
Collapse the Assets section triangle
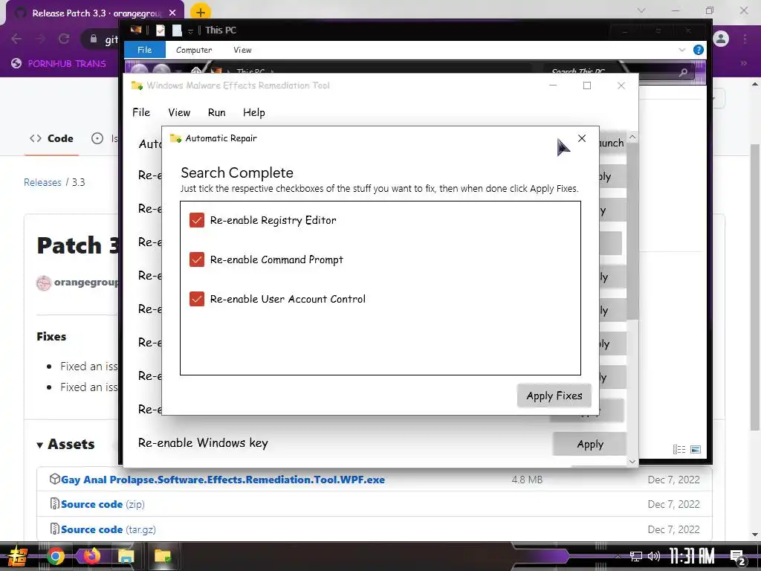[40, 445]
